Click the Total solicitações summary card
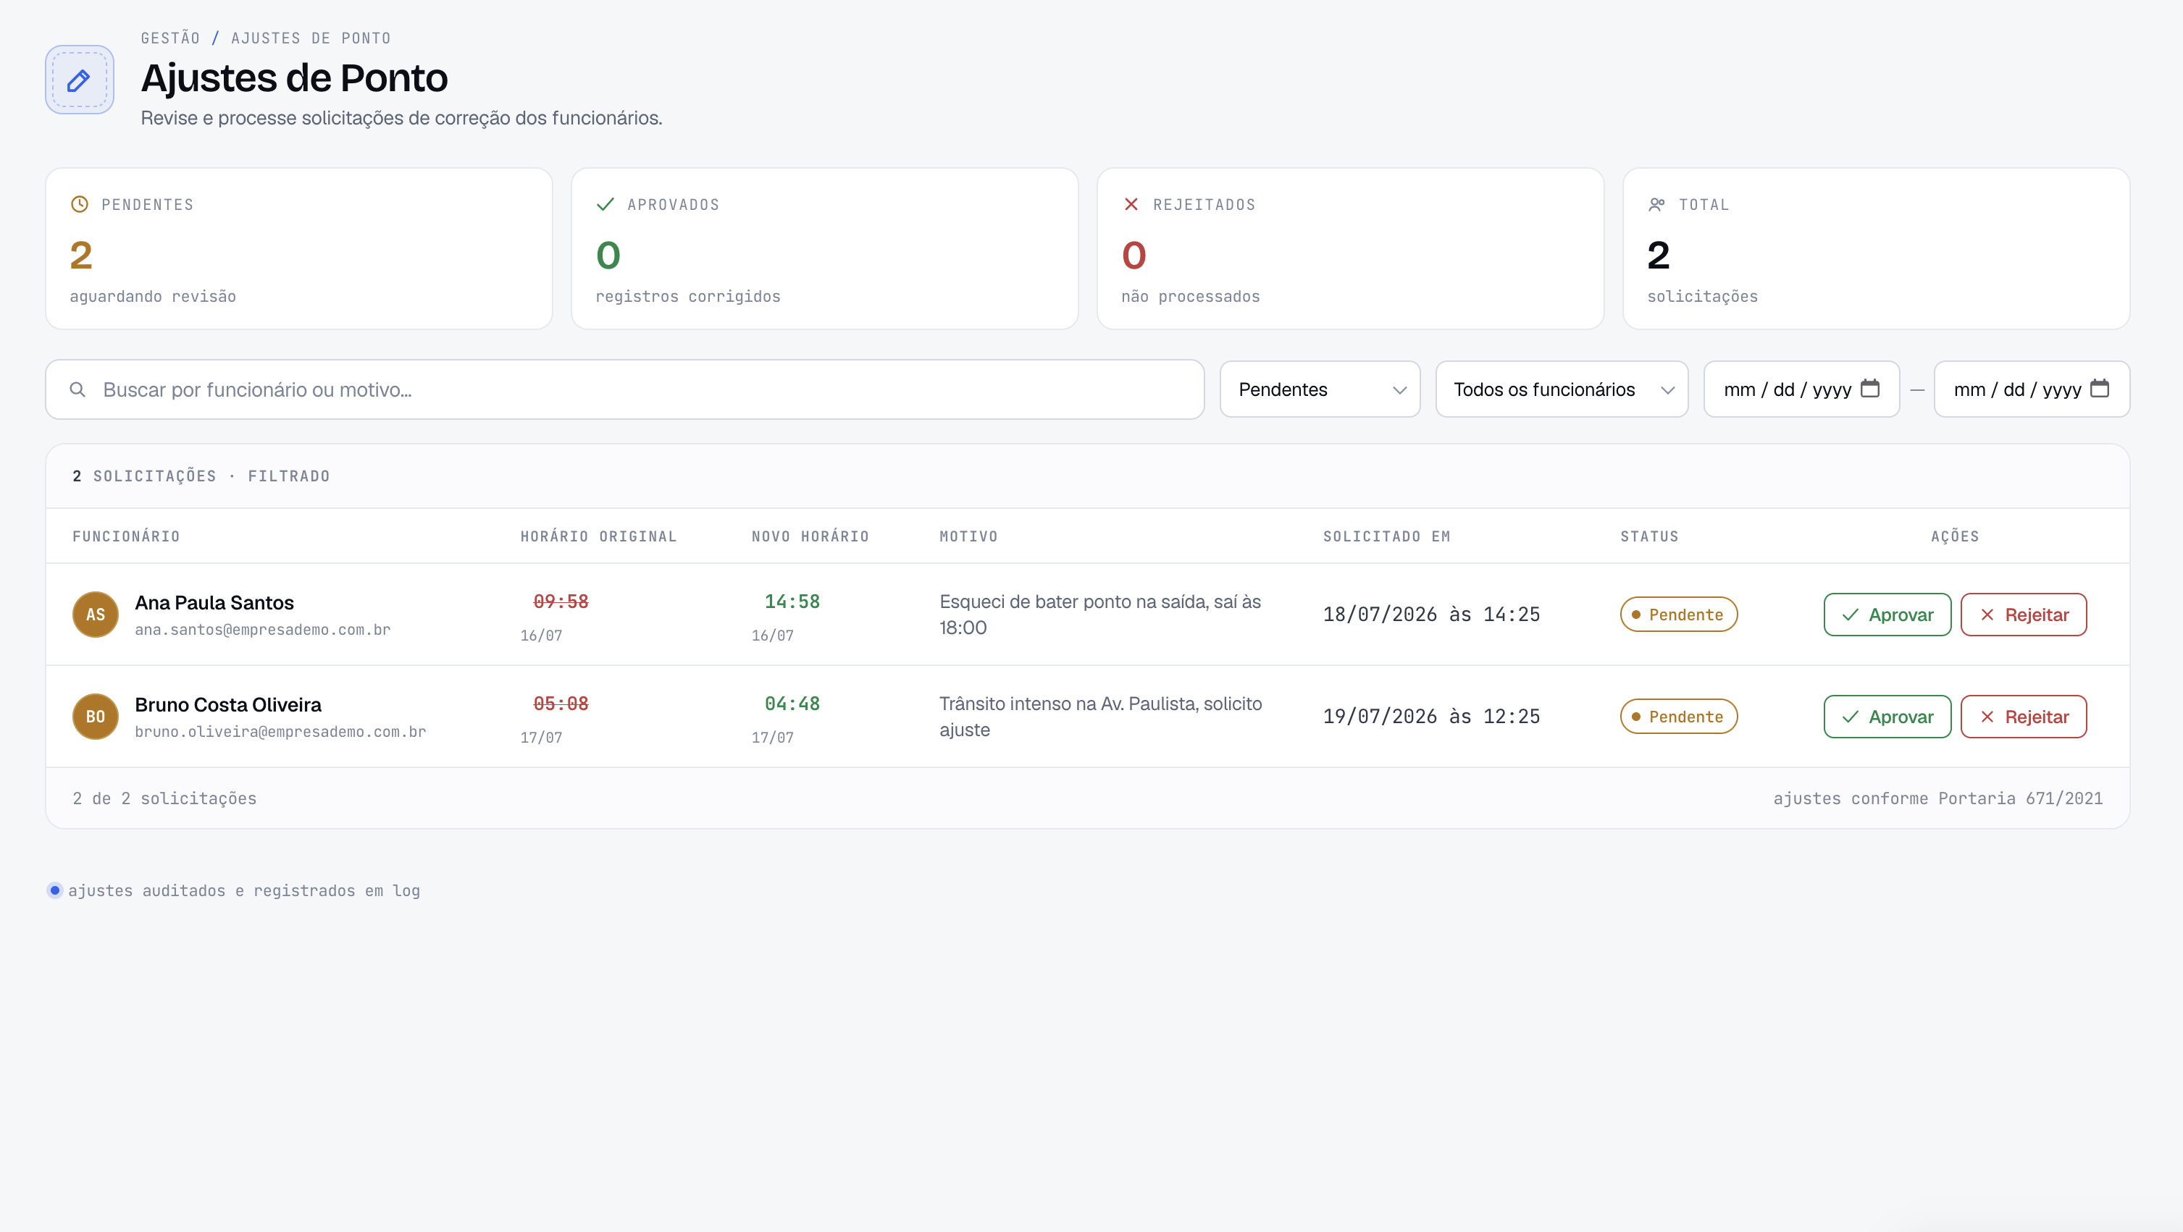2183x1232 pixels. pos(1875,249)
